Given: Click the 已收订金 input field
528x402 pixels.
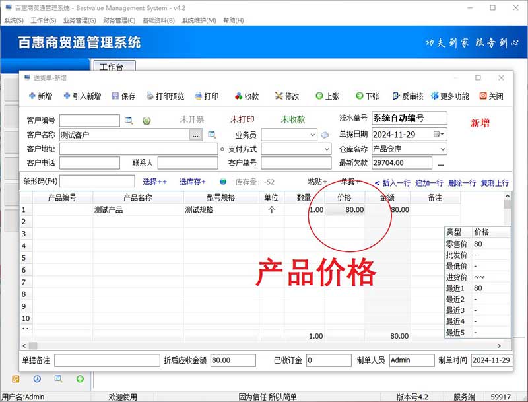Looking at the screenshot, I should pyautogui.click(x=329, y=360).
